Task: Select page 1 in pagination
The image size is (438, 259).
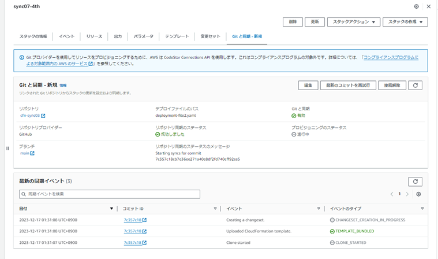Action: click(x=399, y=194)
